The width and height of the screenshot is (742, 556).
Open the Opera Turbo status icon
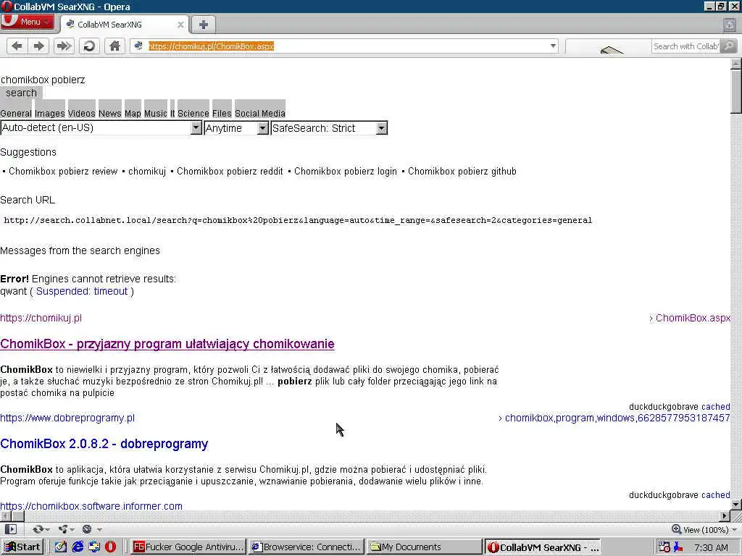pos(87,529)
